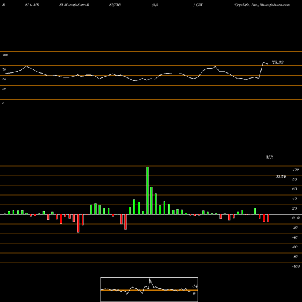Viewport: 302px width, 302px height.
Task: Click the MR axis -100 label
Action: pyautogui.click(x=296, y=266)
